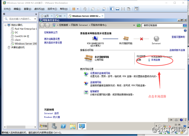Viewport: 189px width, 136px height.
Task: Toggle the library sidebar view icon
Action: pyautogui.click(x=112, y=9)
